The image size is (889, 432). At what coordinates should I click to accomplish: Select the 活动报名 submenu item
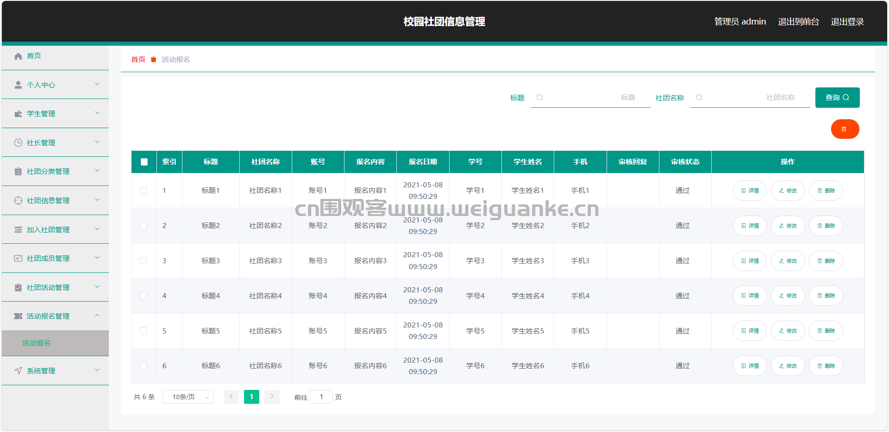pos(55,343)
